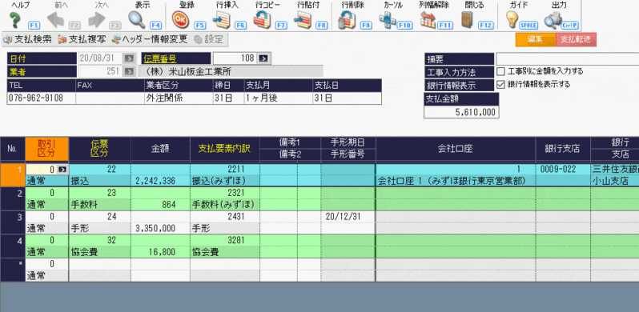Click the Output (出力) printer icon
Image resolution: width=639 pixels, height=312 pixels.
553,19
